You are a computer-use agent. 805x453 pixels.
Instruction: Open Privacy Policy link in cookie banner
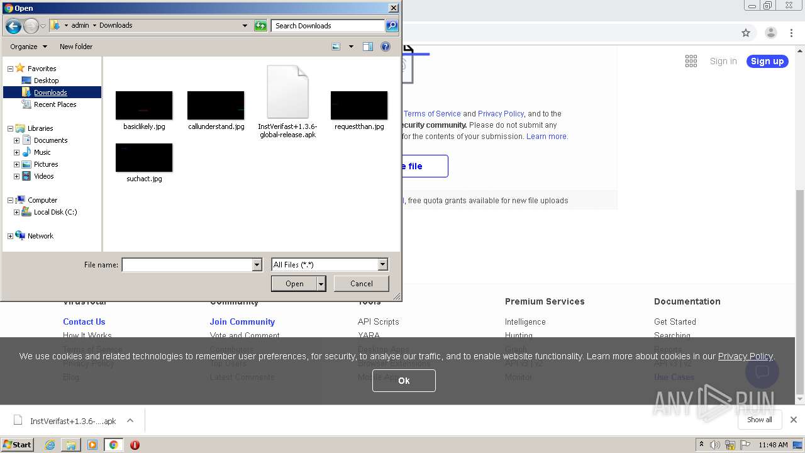point(745,356)
